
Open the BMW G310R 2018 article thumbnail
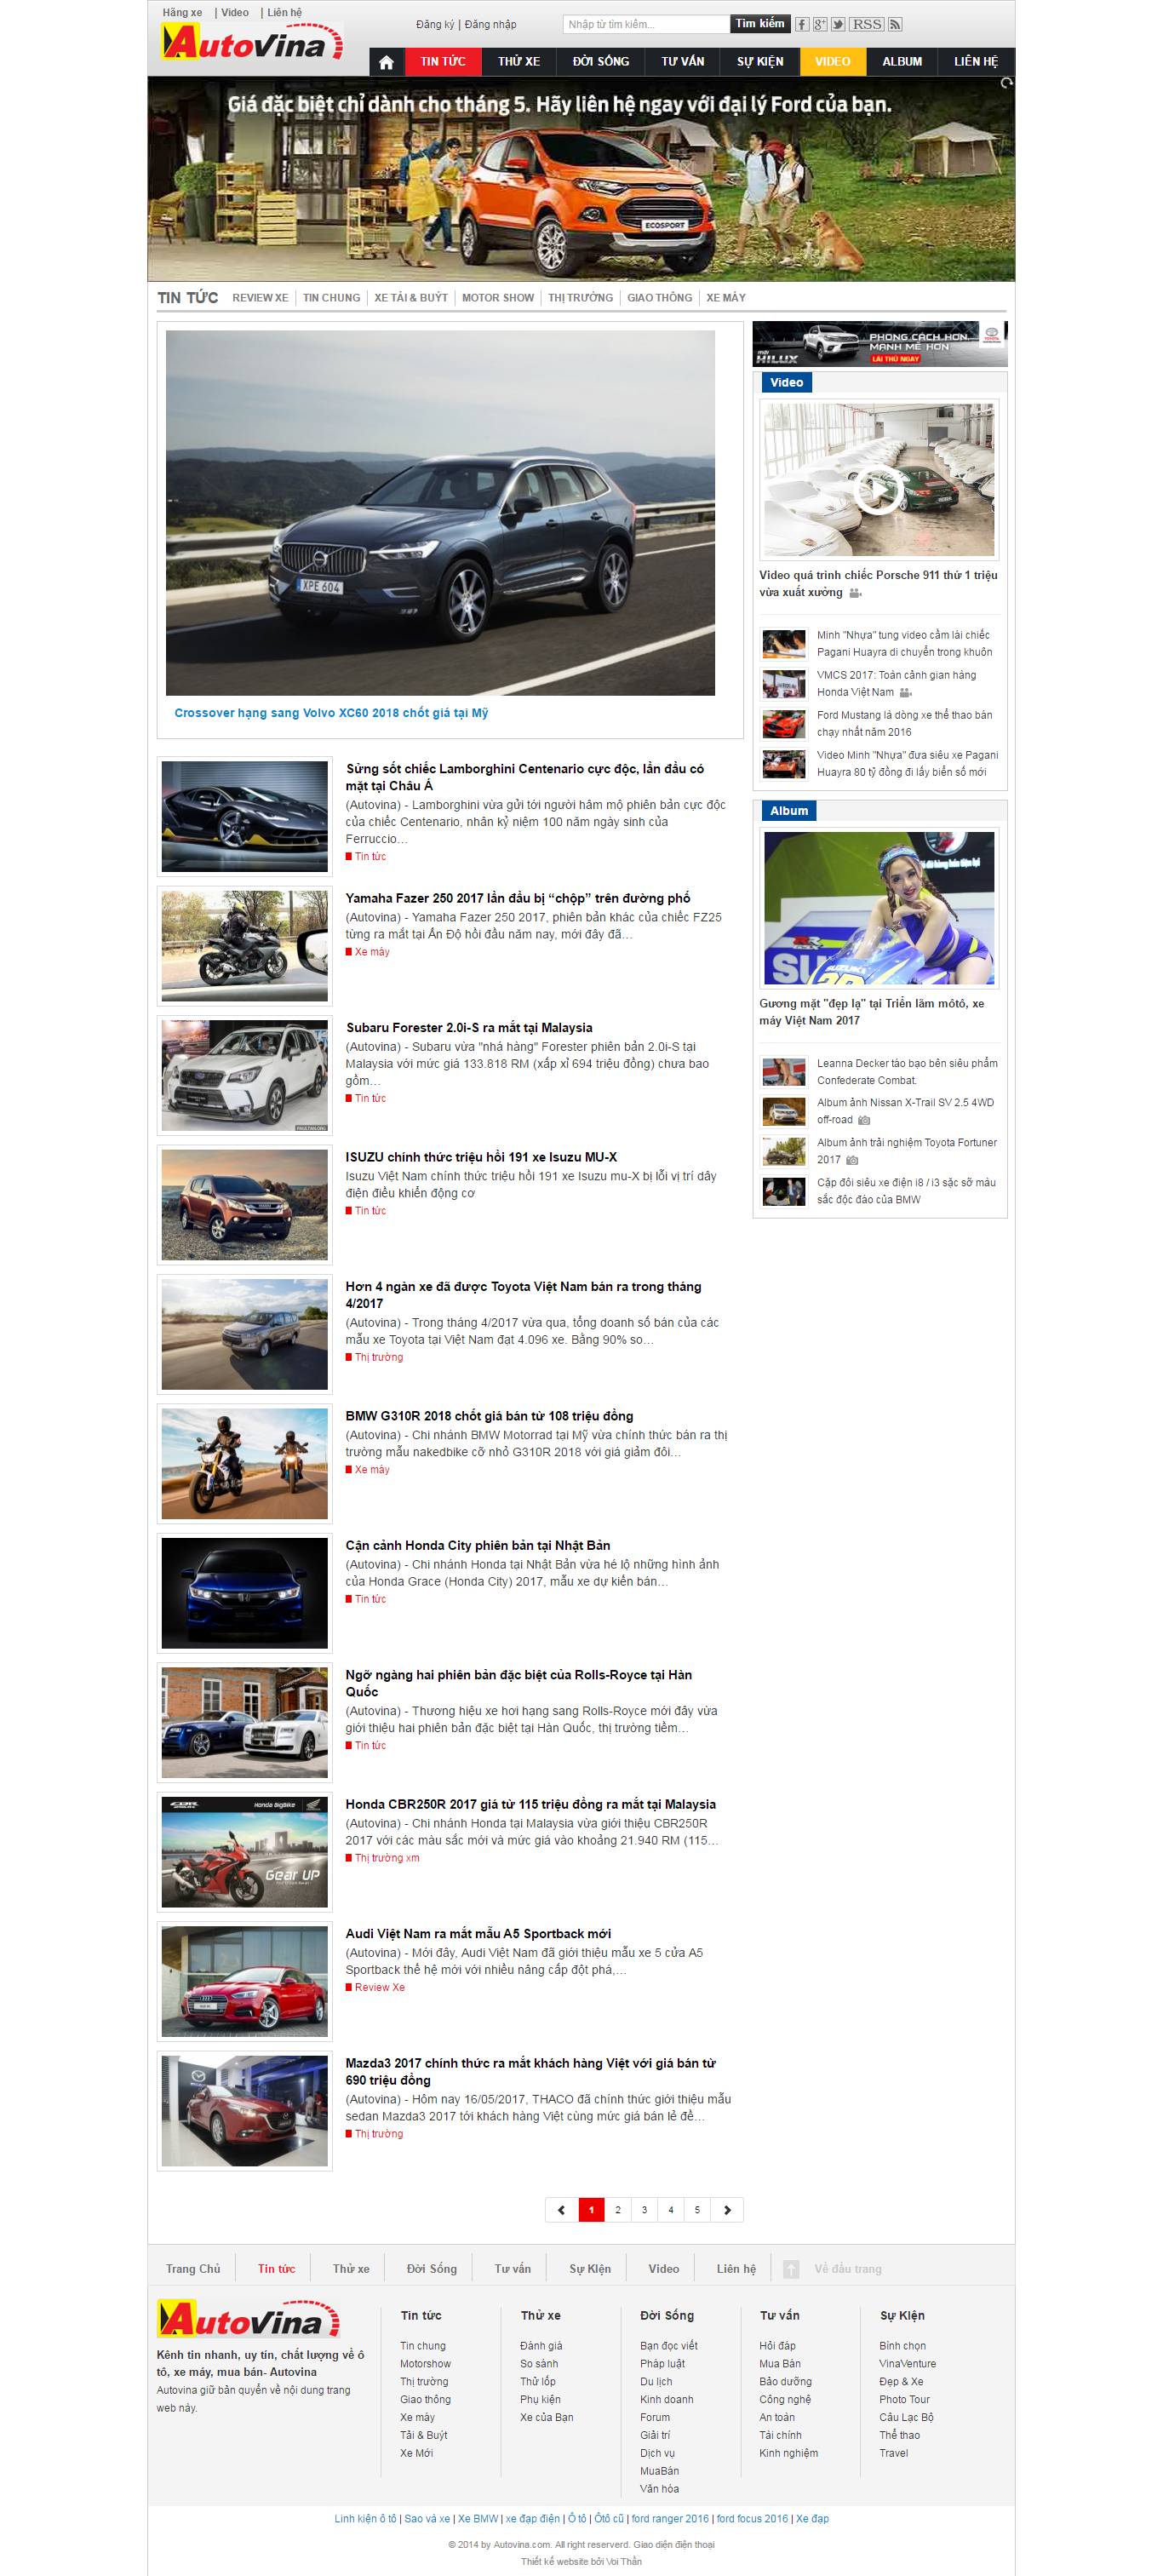tap(245, 1463)
